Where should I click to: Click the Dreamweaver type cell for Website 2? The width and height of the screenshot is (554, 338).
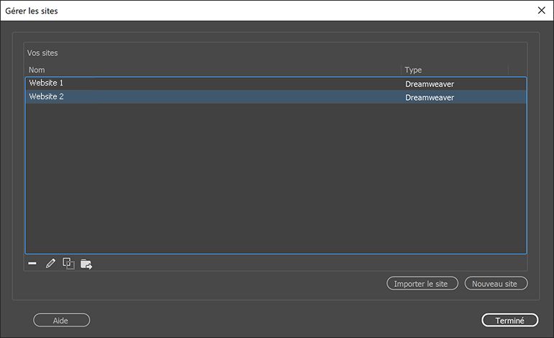click(x=430, y=98)
